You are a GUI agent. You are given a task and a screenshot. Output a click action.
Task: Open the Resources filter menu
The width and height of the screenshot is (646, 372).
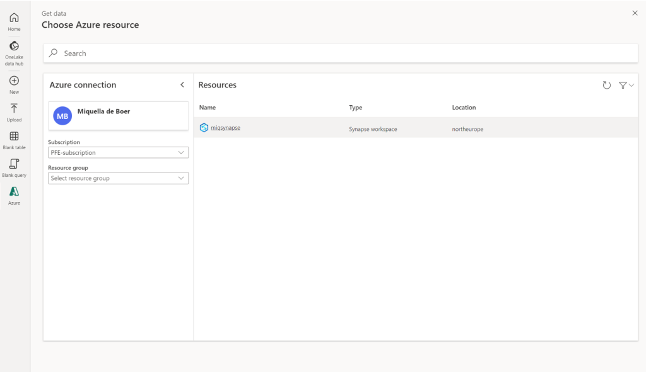pyautogui.click(x=626, y=85)
